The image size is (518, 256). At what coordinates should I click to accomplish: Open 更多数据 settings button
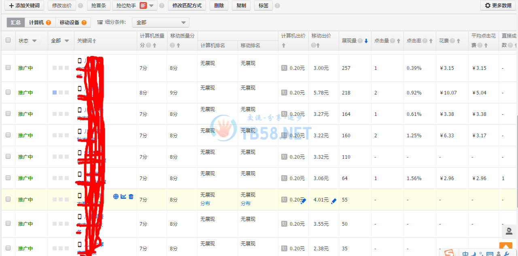(x=498, y=6)
